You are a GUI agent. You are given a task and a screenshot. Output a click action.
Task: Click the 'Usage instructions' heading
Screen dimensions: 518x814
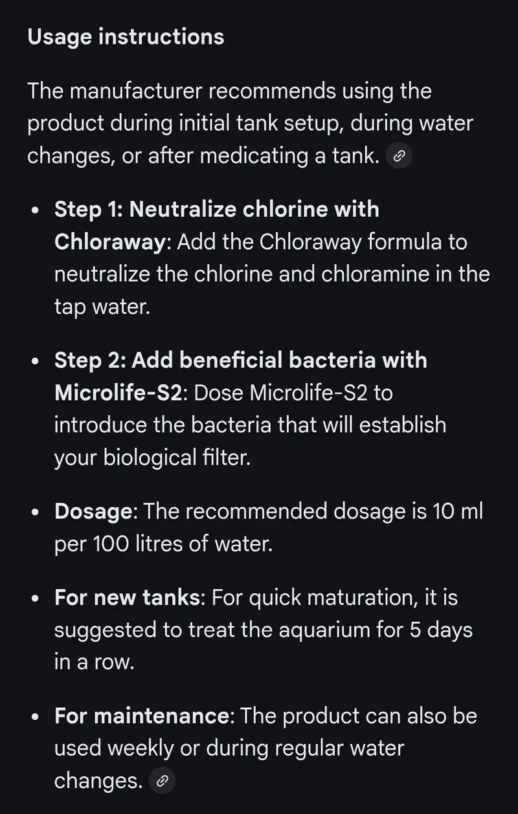tap(126, 37)
